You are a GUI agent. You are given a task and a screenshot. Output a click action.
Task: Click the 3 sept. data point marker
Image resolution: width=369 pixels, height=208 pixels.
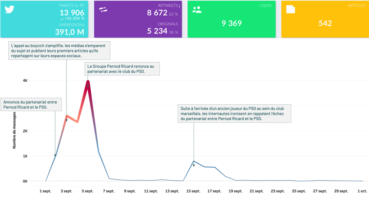click(x=66, y=120)
